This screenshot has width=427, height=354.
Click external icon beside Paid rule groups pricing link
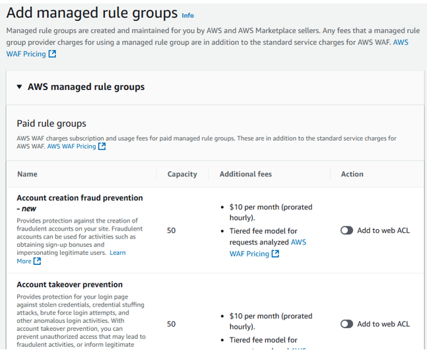(102, 147)
